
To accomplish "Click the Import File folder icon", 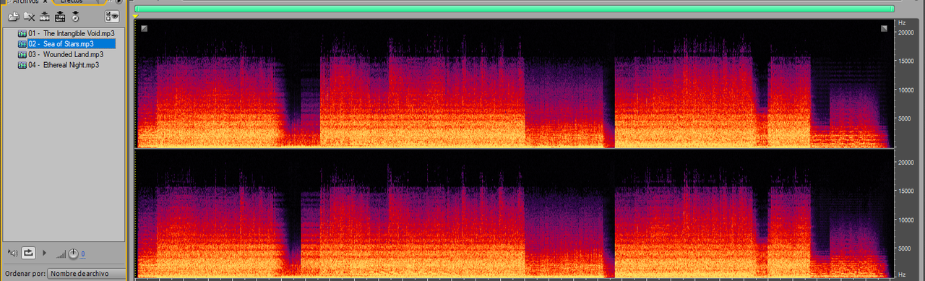I will (13, 16).
